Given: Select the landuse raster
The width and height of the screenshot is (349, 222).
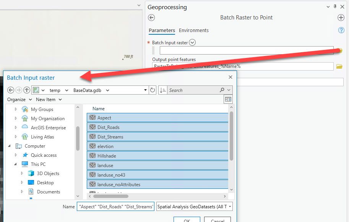Looking at the screenshot, I should (157, 166).
